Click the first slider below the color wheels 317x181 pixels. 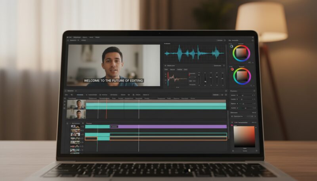click(245, 95)
